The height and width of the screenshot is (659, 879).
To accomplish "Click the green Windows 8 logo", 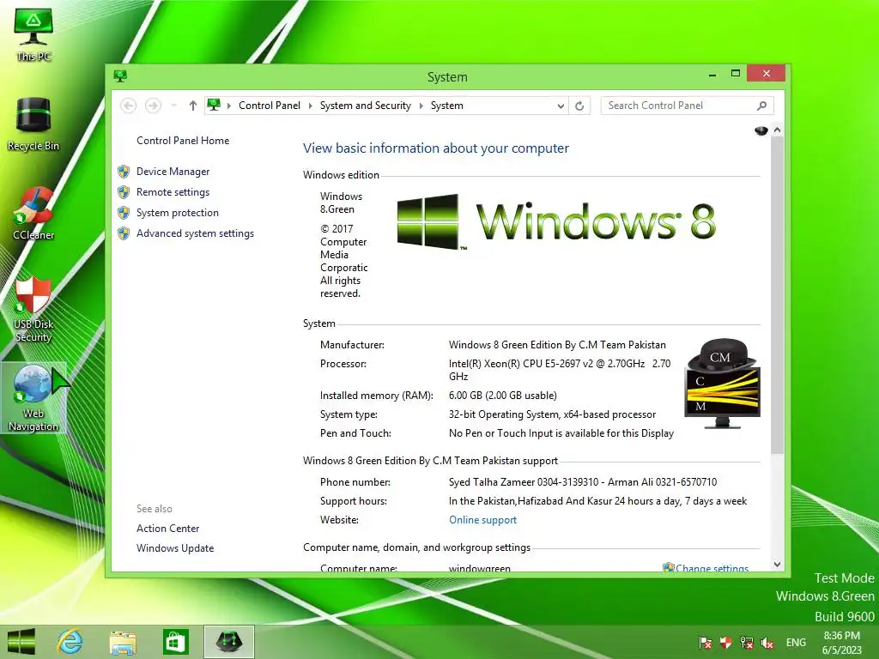I will click(556, 222).
